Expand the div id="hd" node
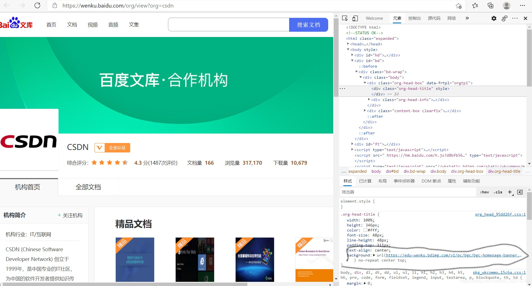This screenshot has height=286, width=532. click(352, 55)
